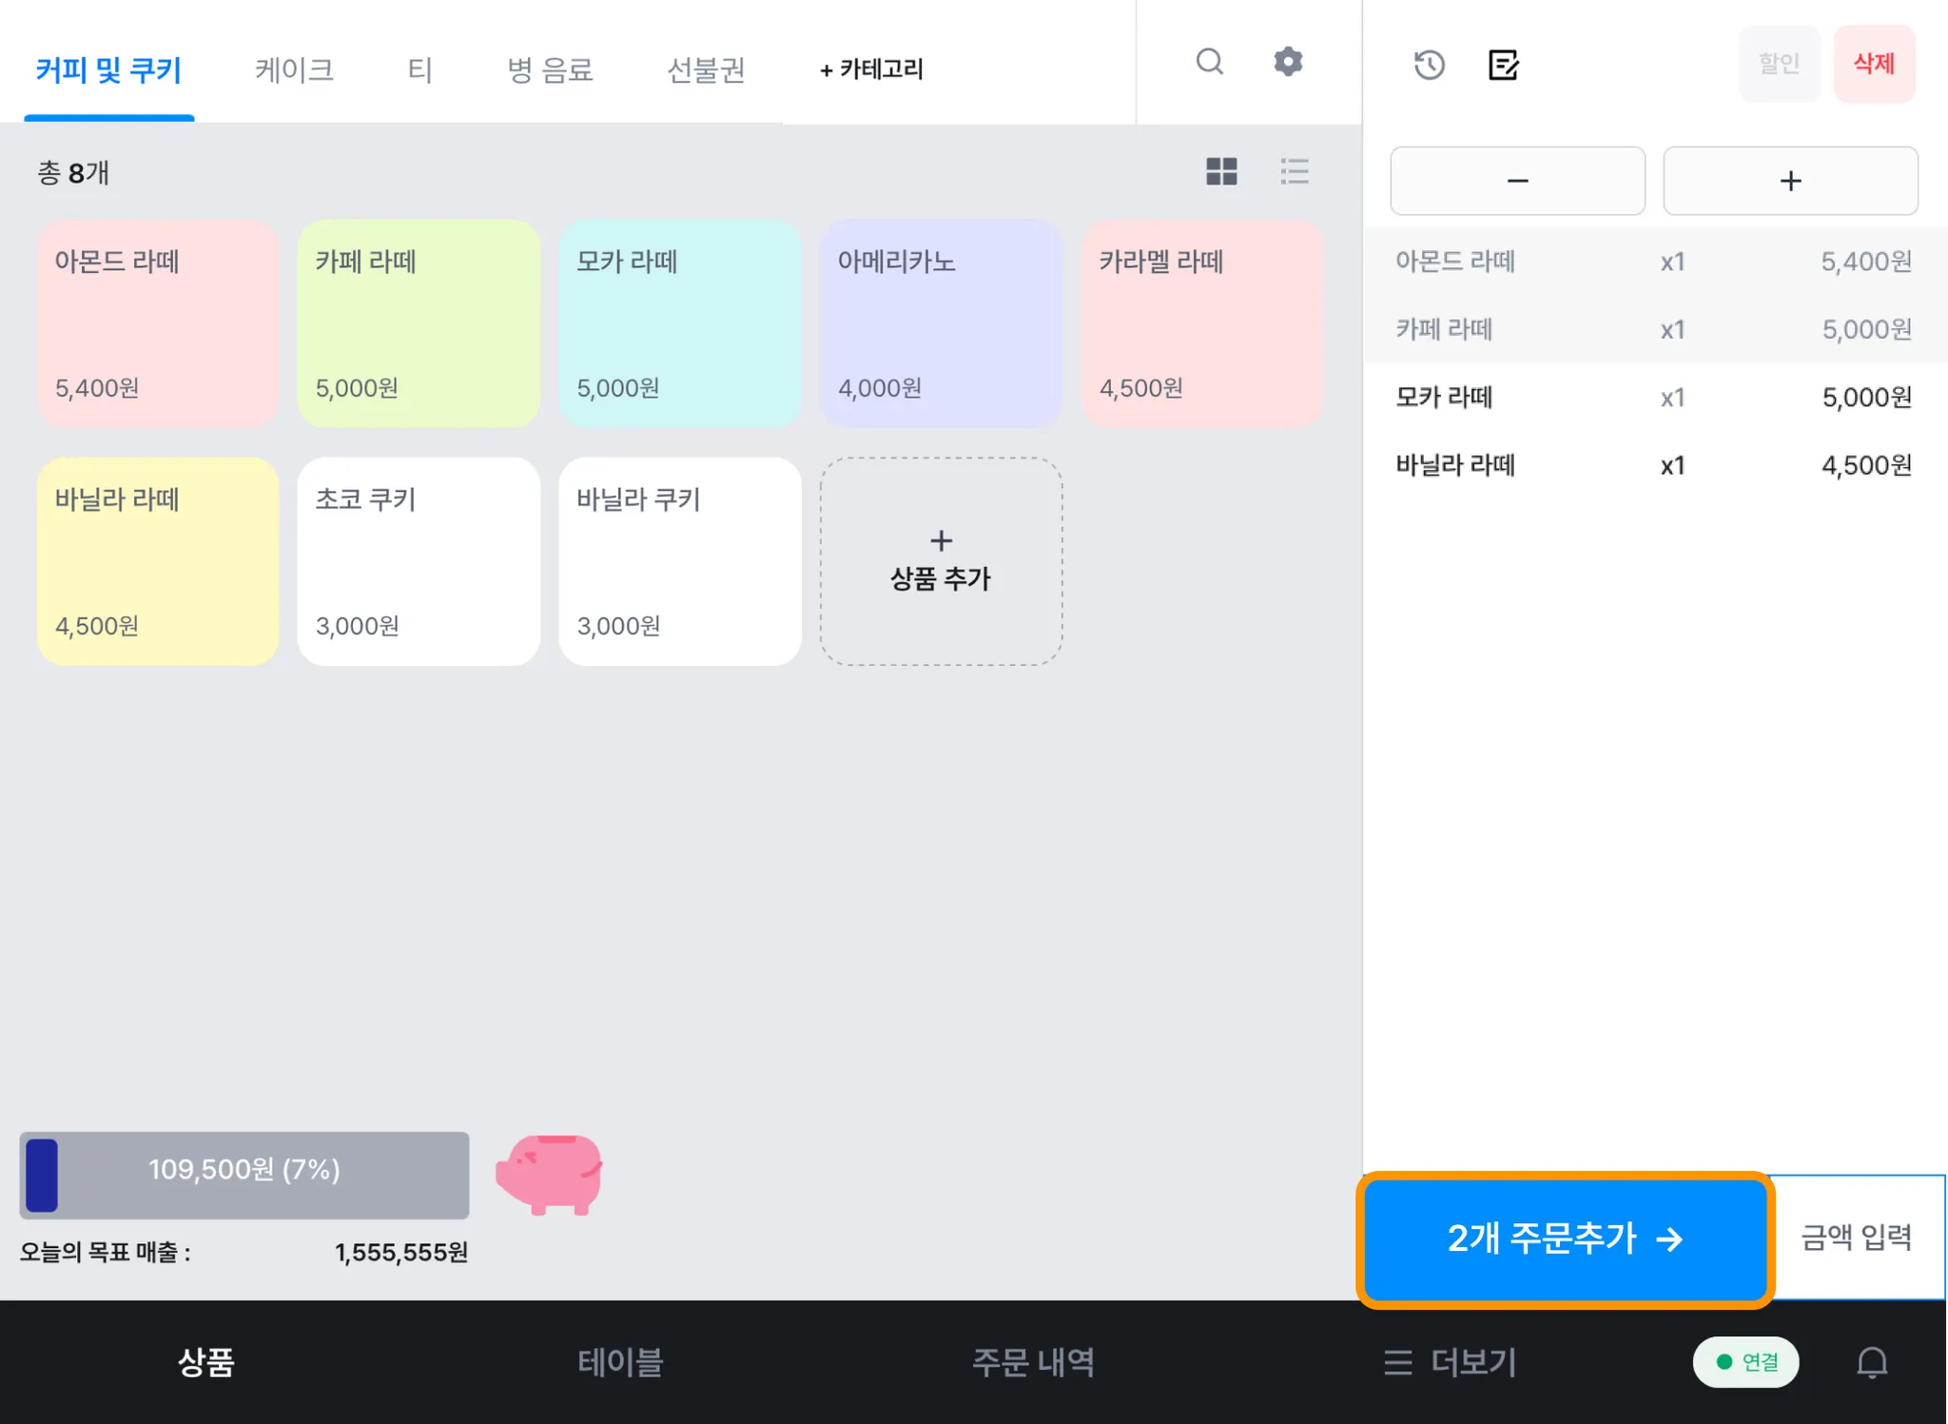
Task: Decrease quantity with minus button
Action: 1517,181
